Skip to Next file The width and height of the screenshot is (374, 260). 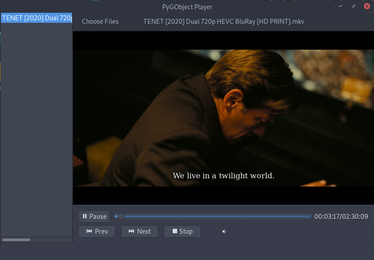(x=139, y=231)
